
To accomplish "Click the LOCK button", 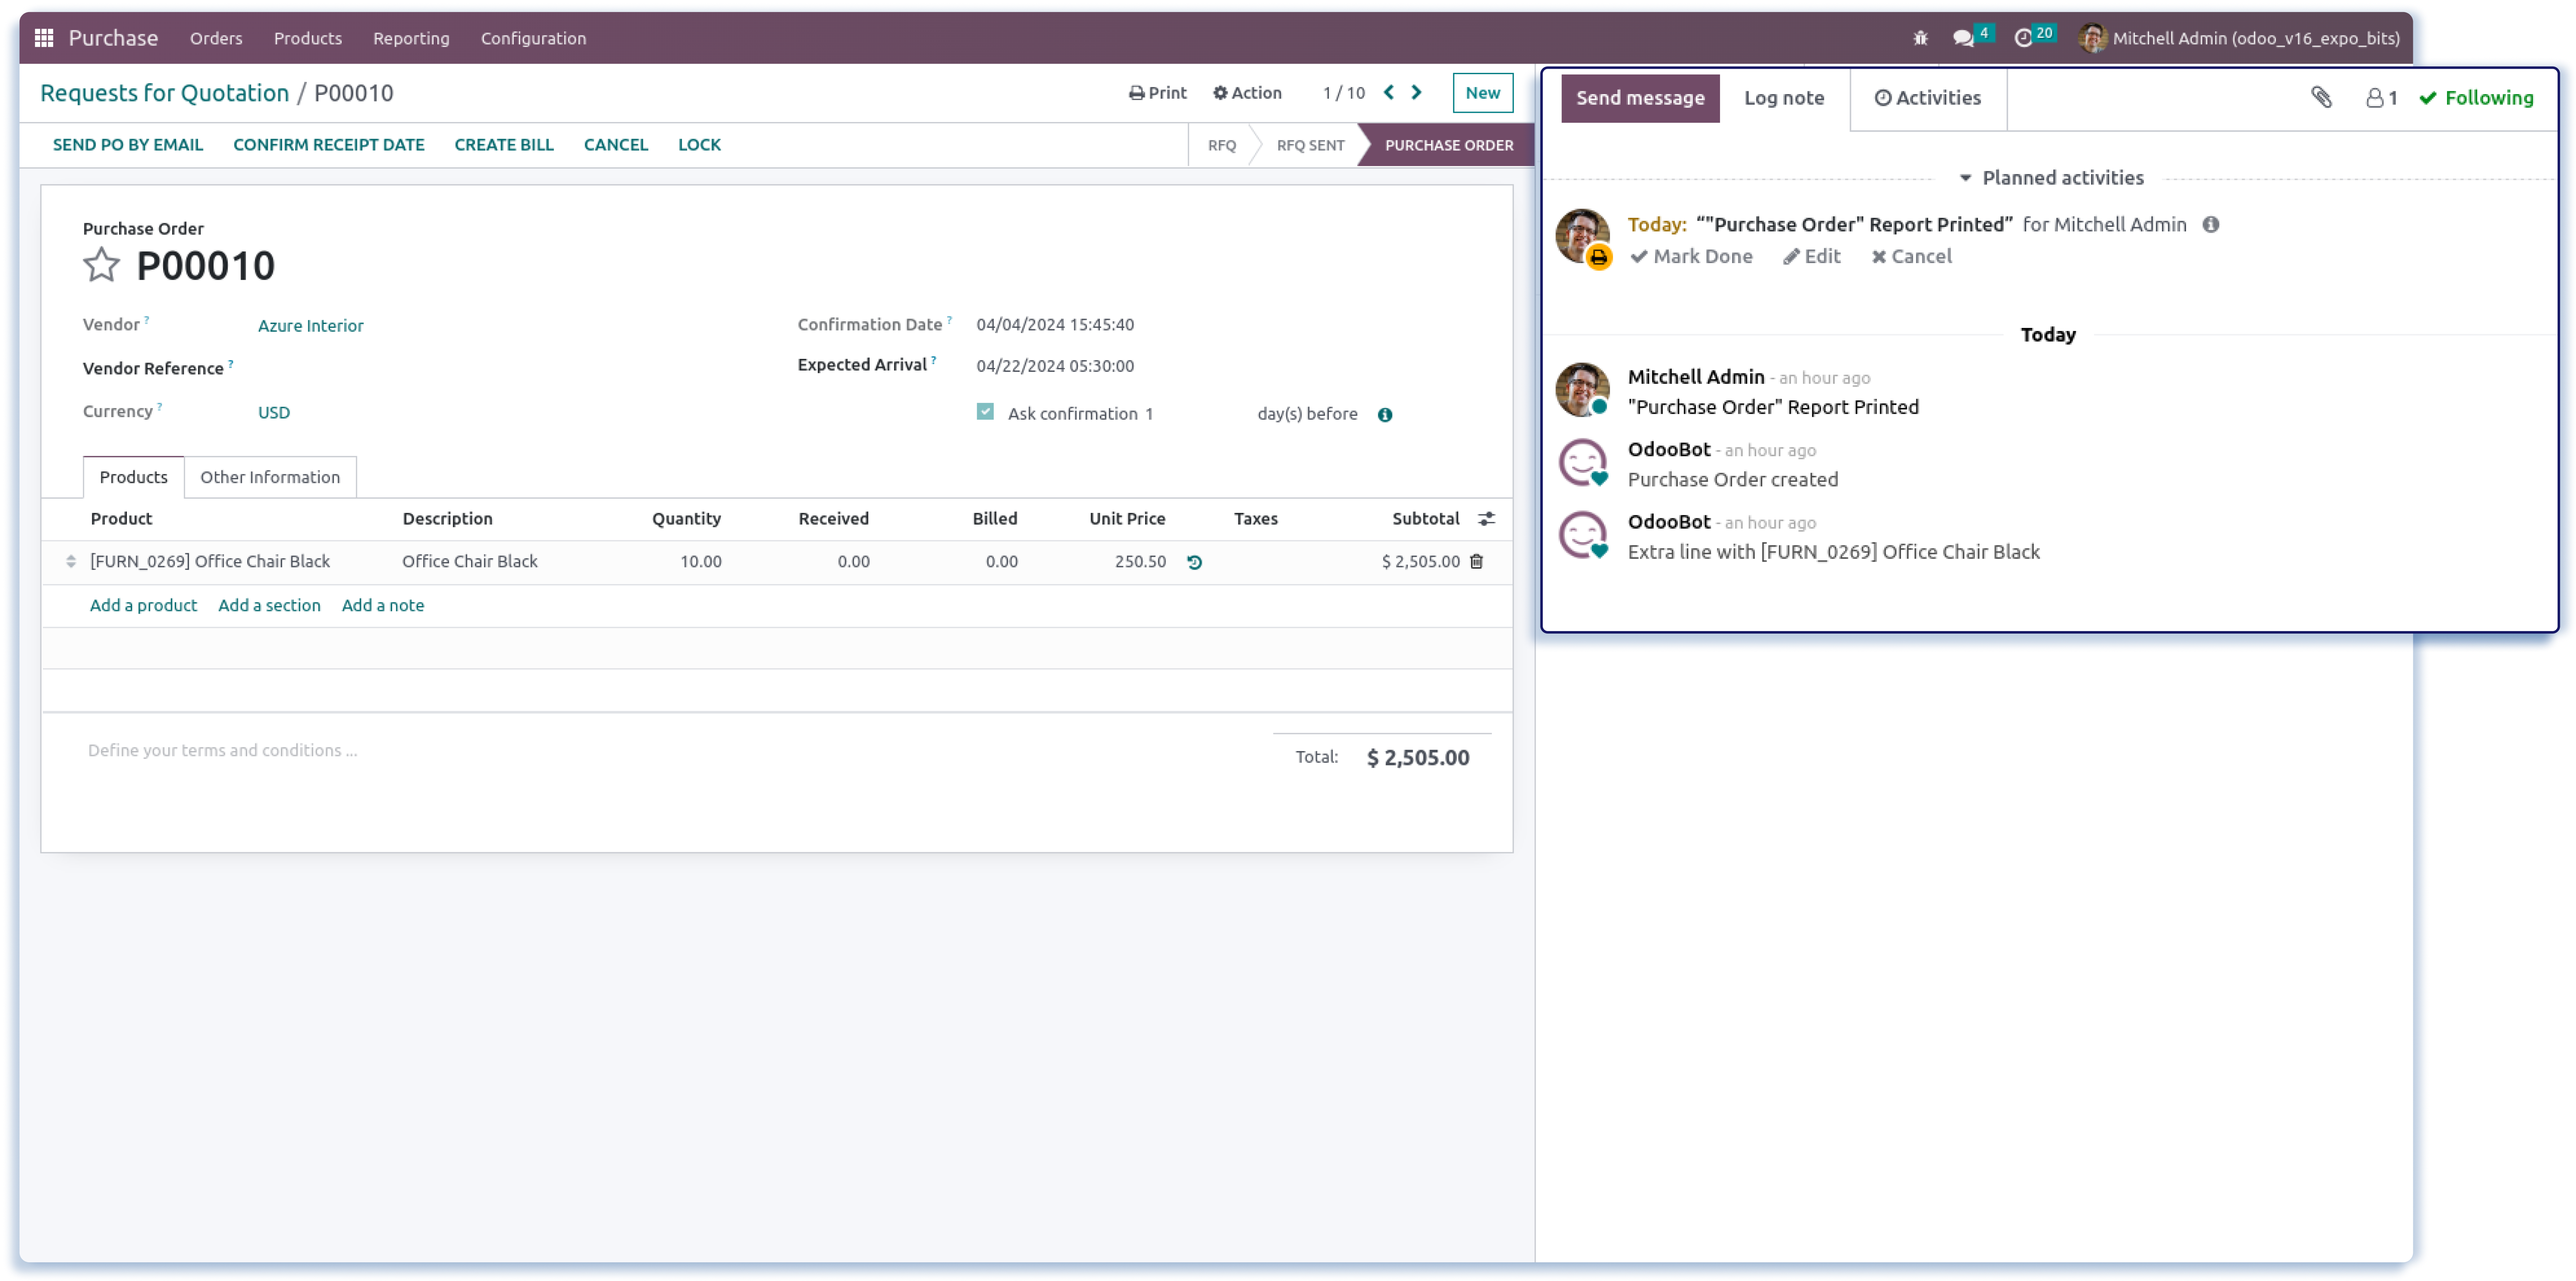I will coord(699,145).
